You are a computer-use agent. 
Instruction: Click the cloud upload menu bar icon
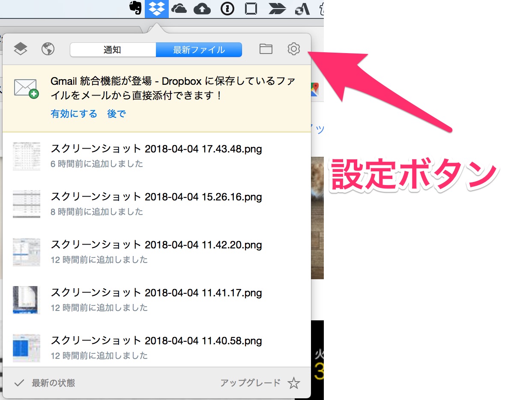click(x=202, y=8)
